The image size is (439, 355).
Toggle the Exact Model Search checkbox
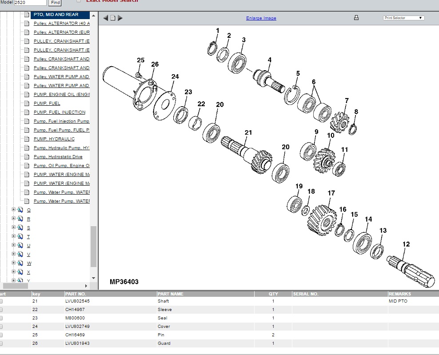pos(79,1)
